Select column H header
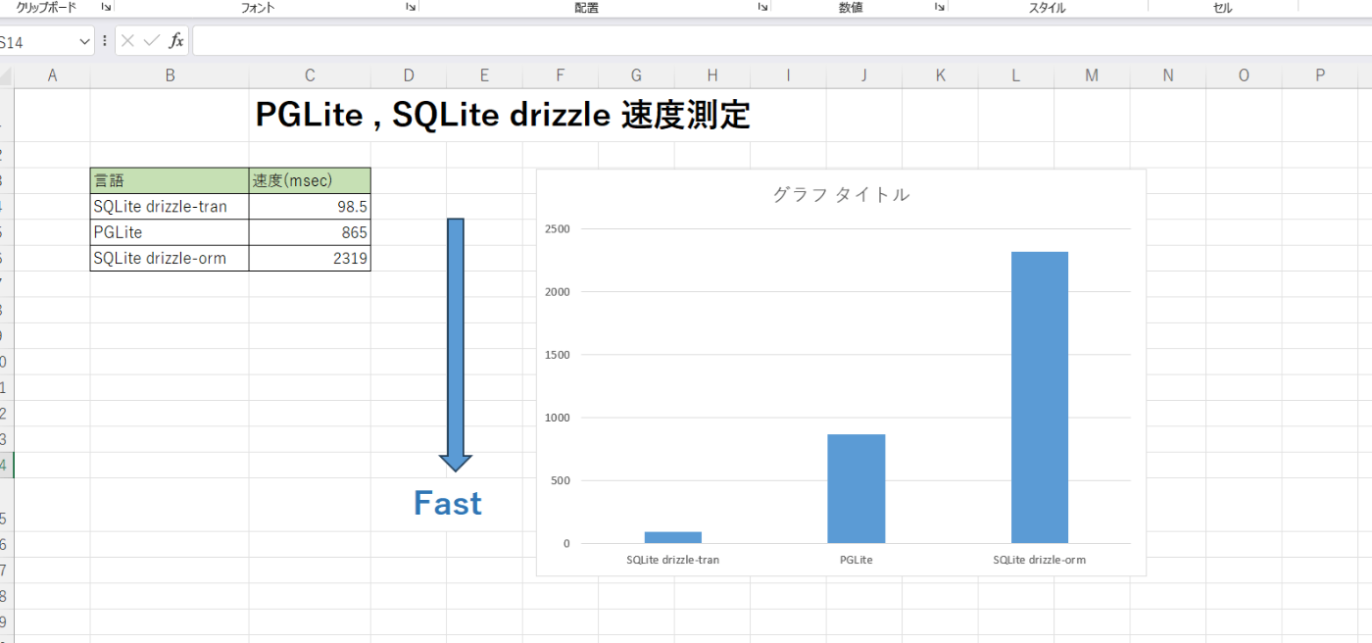1372x643 pixels. [x=712, y=75]
